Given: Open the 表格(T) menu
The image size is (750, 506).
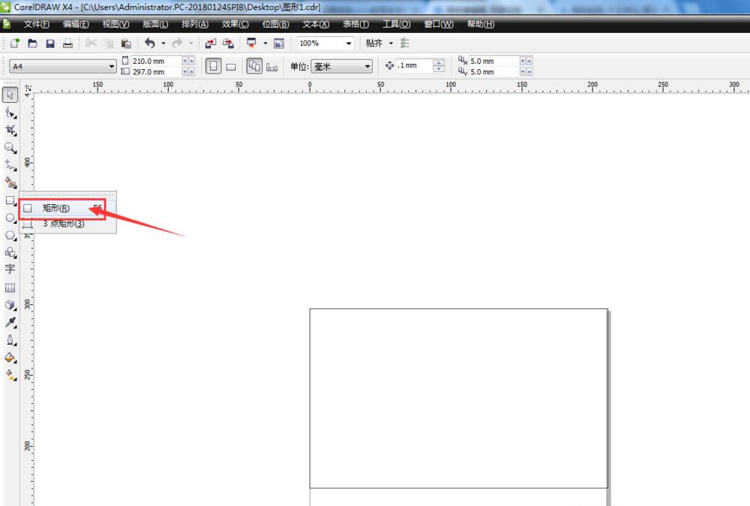Looking at the screenshot, I should pyautogui.click(x=355, y=24).
